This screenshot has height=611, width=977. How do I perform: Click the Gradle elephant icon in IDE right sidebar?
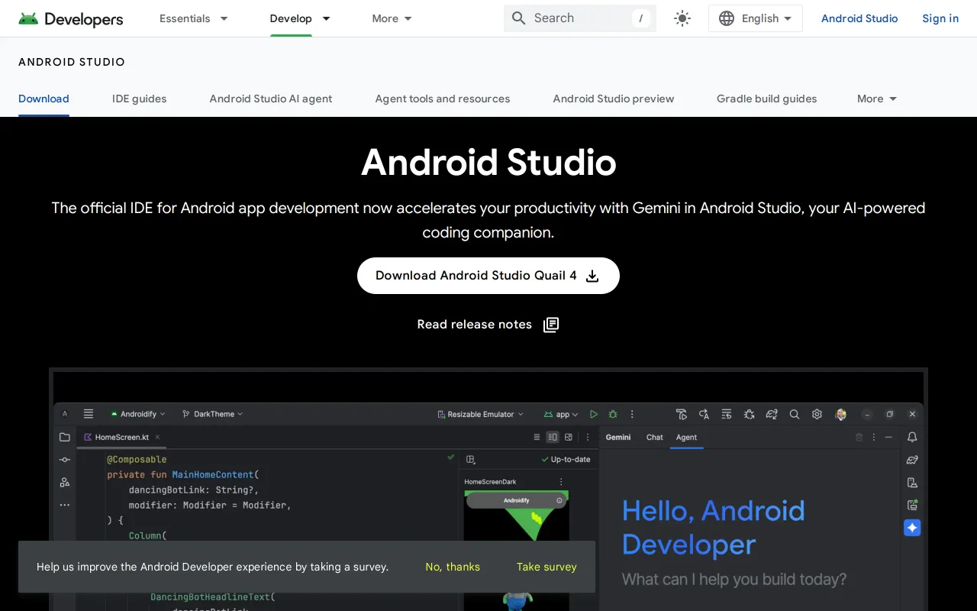click(912, 460)
